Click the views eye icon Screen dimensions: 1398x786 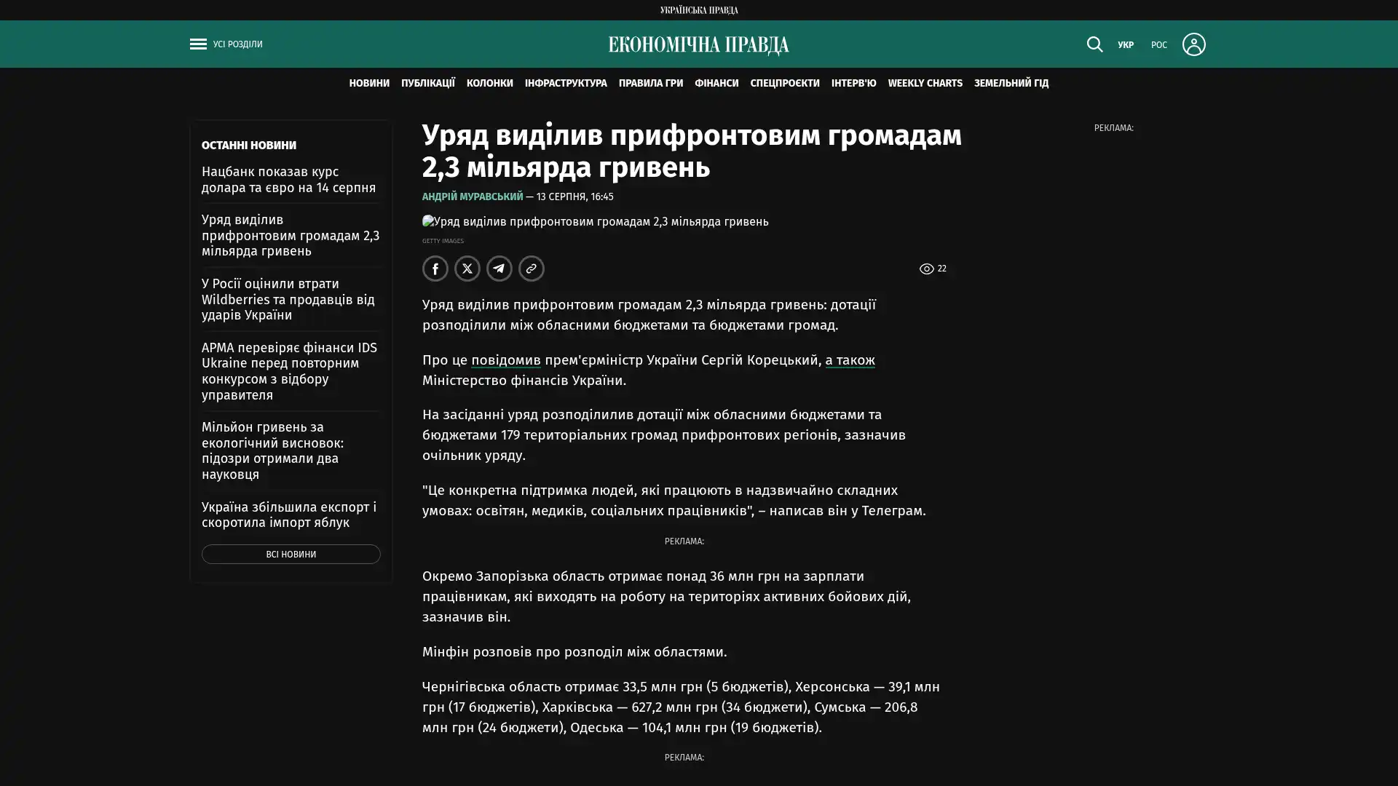pyautogui.click(x=926, y=269)
